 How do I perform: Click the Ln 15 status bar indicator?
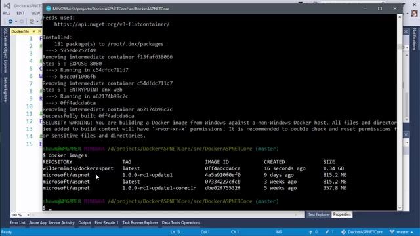tap(175, 232)
